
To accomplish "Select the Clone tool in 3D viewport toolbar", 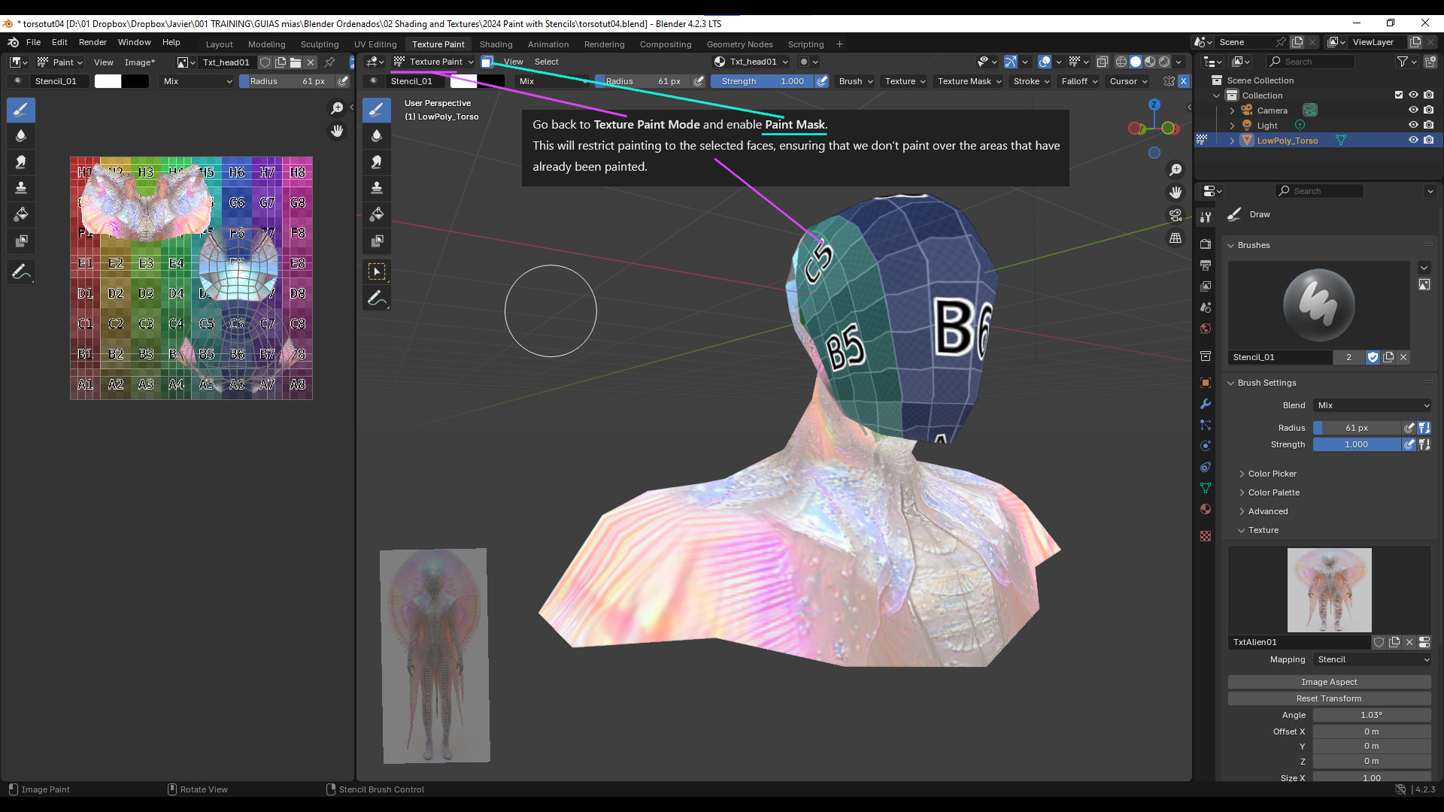I will pyautogui.click(x=377, y=188).
